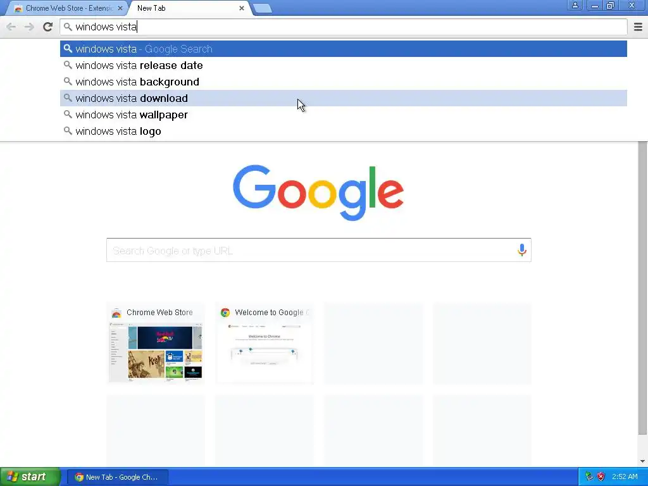Minimize the Chrome window

(x=595, y=5)
